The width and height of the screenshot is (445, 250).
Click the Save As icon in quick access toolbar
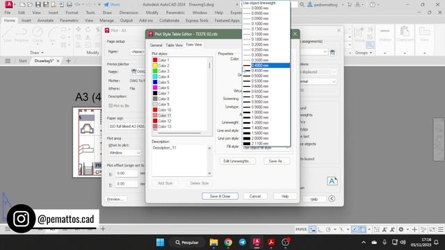click(x=45, y=5)
